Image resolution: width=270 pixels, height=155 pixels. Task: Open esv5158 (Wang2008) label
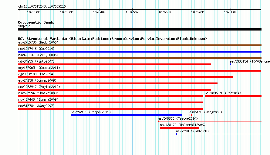click(x=206, y=112)
